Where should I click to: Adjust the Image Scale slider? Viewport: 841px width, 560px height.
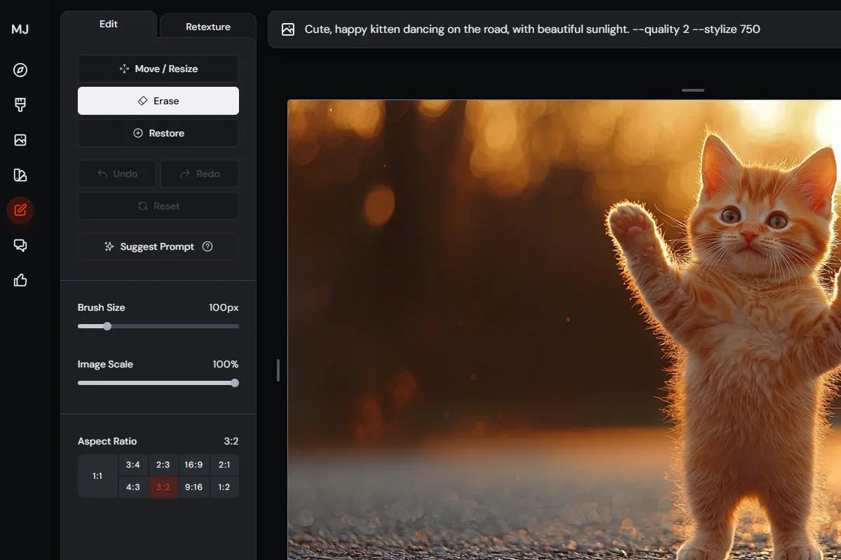click(158, 383)
